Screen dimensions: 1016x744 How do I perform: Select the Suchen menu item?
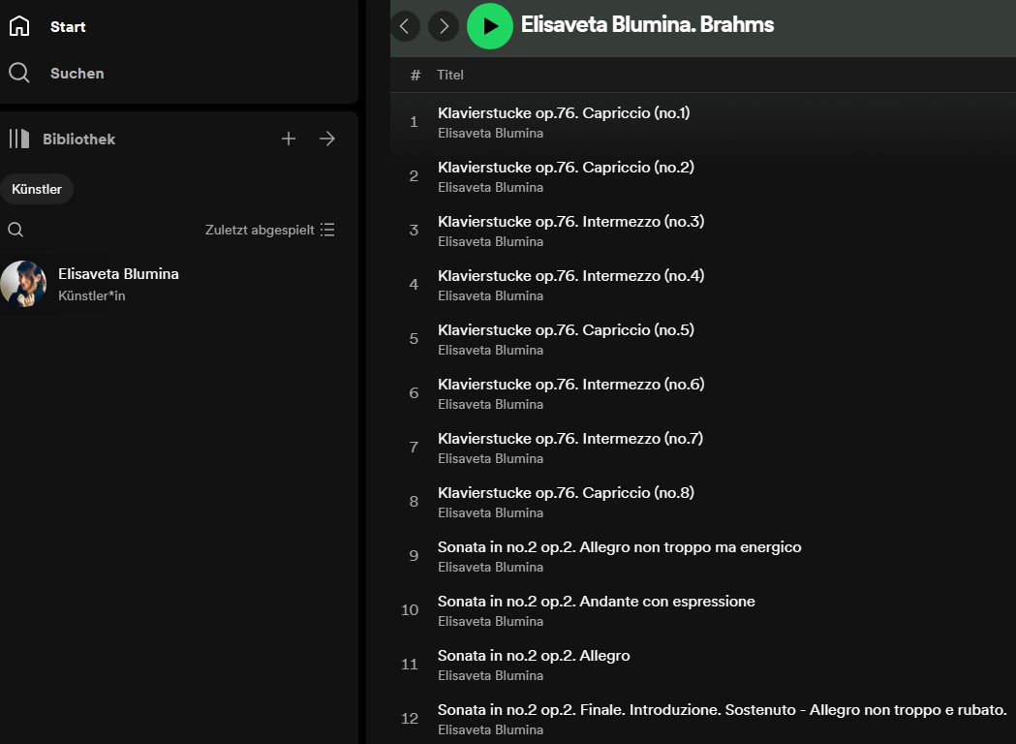coord(77,73)
